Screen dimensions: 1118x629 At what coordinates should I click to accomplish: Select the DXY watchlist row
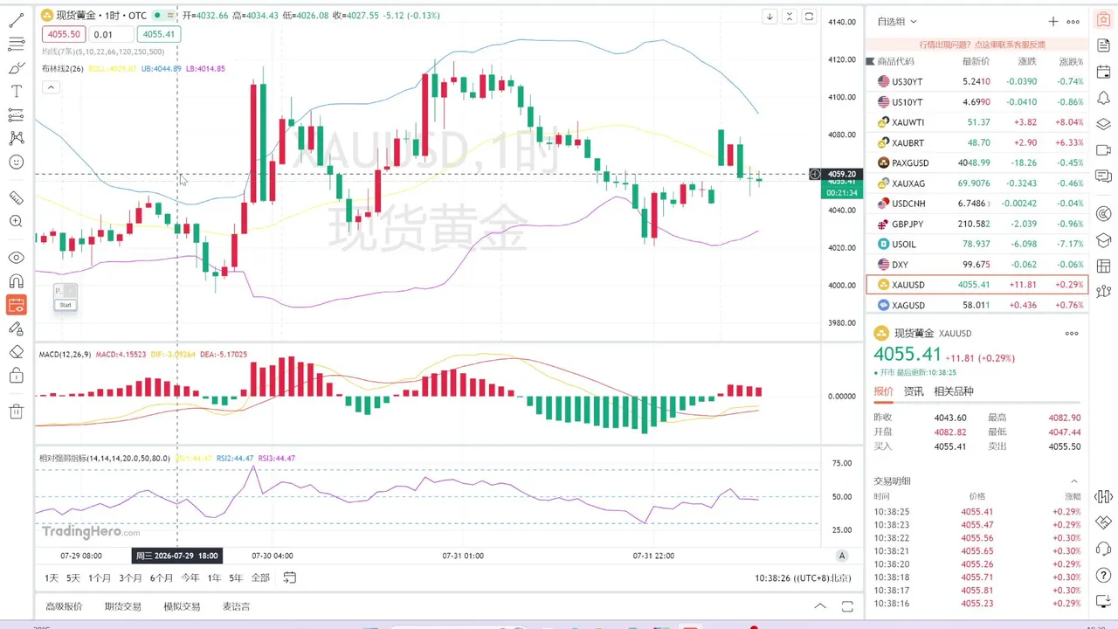click(x=977, y=264)
